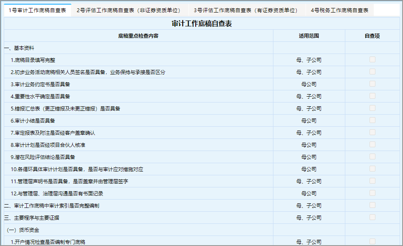Open the 3号评估工作底稿自查表（有证券资质单位）tab
403x246 pixels.
coord(245,10)
